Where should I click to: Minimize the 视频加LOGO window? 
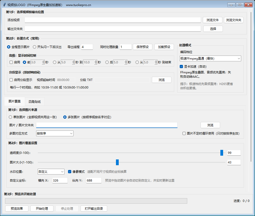click(231, 5)
